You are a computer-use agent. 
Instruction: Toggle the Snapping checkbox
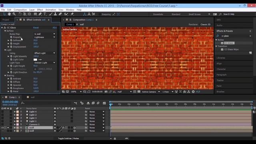(x=100, y=14)
